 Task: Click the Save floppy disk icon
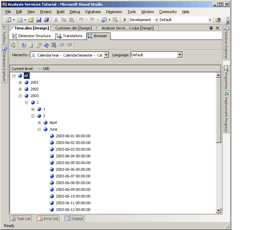(39, 20)
